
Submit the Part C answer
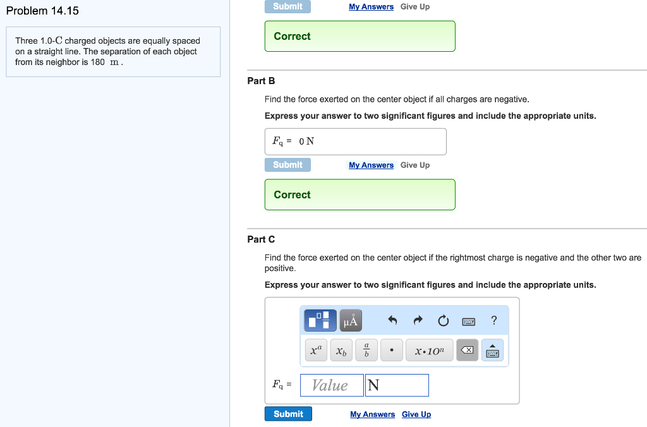click(288, 414)
